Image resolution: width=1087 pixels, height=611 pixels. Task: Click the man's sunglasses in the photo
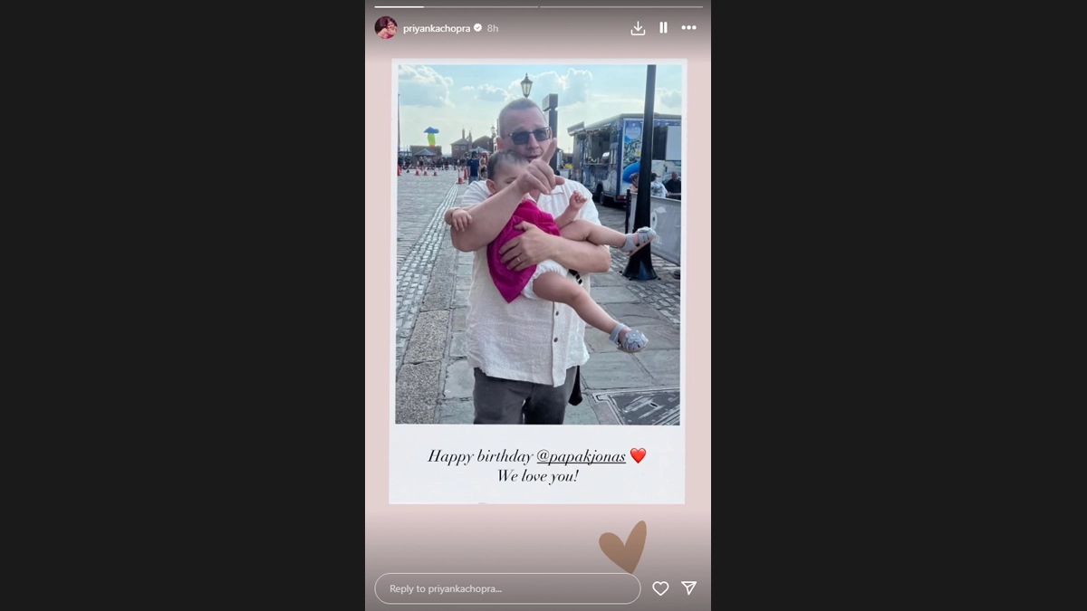(x=528, y=136)
